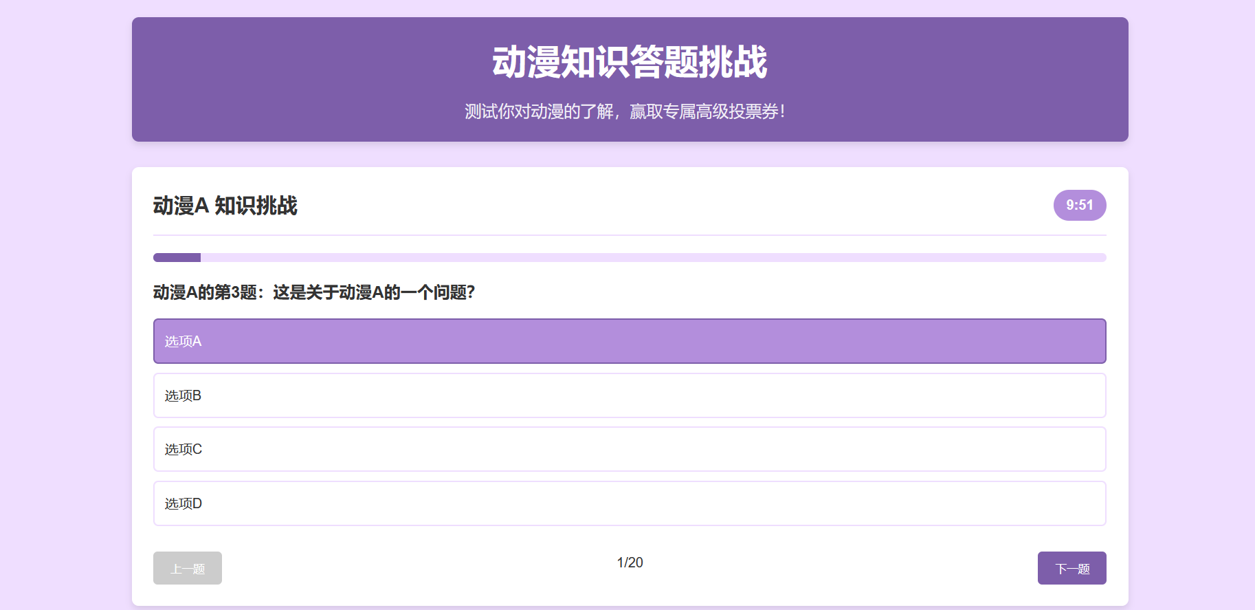Image resolution: width=1255 pixels, height=610 pixels.
Task: Click the 9:51 countdown timer badge
Action: point(1079,205)
